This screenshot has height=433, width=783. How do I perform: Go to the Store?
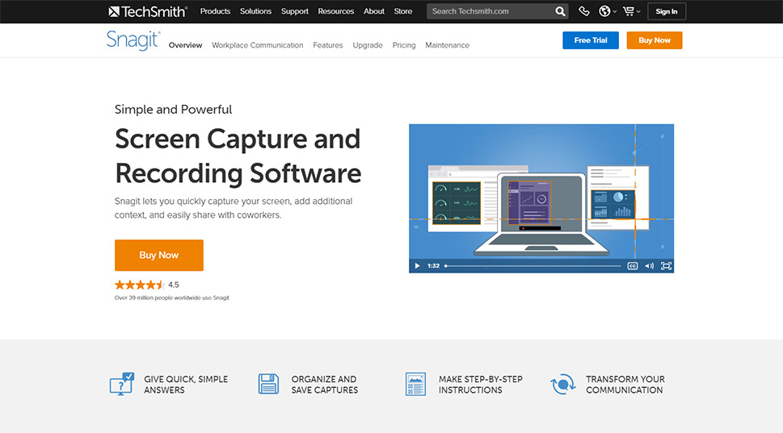pos(403,11)
